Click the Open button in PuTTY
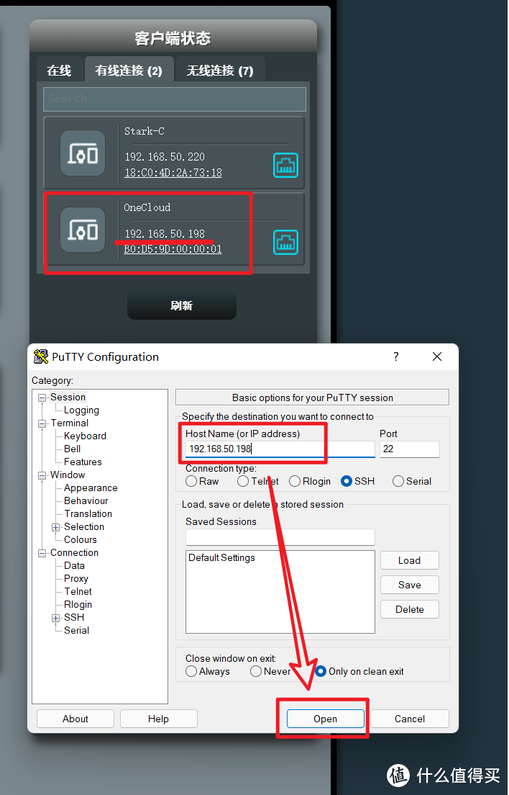This screenshot has width=509, height=795. [326, 719]
